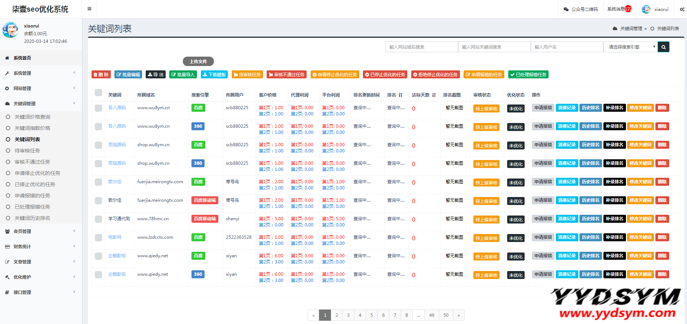Image resolution: width=687 pixels, height=324 pixels.
Task: Toggle the select-all checkbox in table header
Action: tap(98, 93)
